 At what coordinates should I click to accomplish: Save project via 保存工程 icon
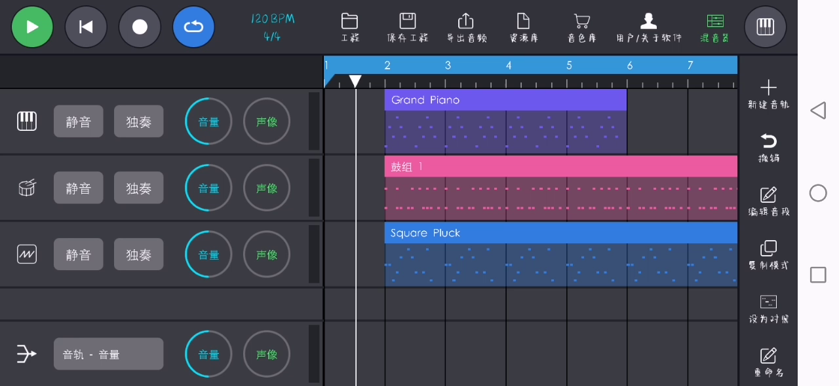coord(408,27)
